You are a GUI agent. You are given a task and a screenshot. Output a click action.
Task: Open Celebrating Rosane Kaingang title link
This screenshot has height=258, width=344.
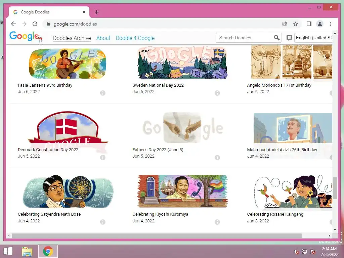275,214
